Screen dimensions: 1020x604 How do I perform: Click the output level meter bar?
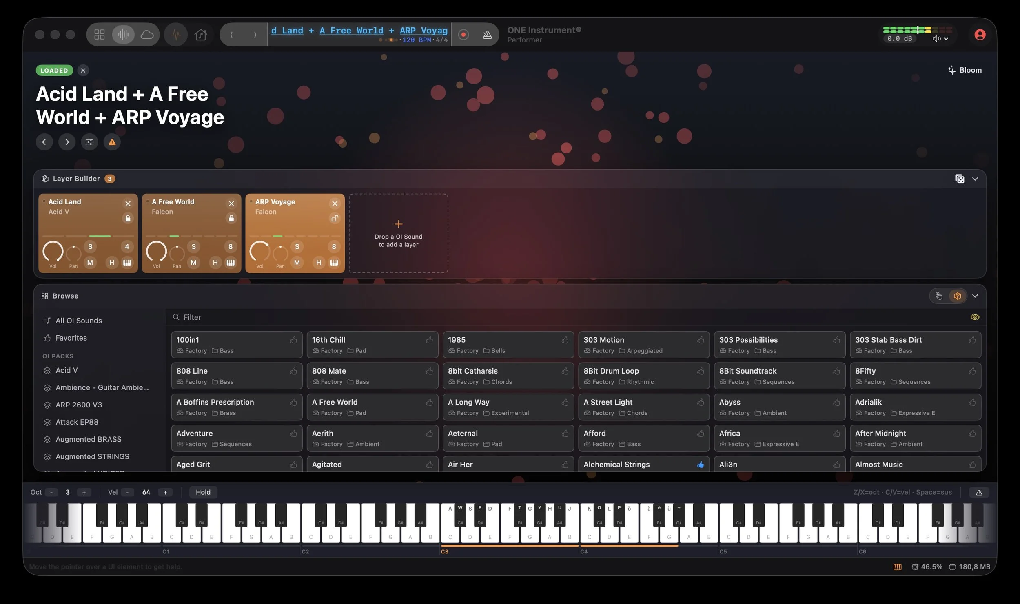click(x=918, y=30)
